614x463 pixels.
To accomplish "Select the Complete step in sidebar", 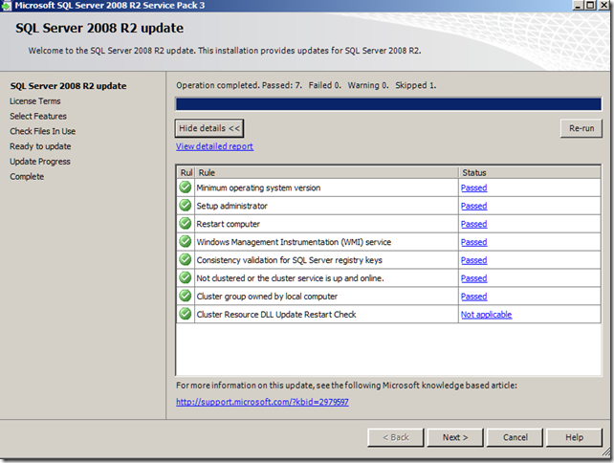I will click(x=27, y=177).
